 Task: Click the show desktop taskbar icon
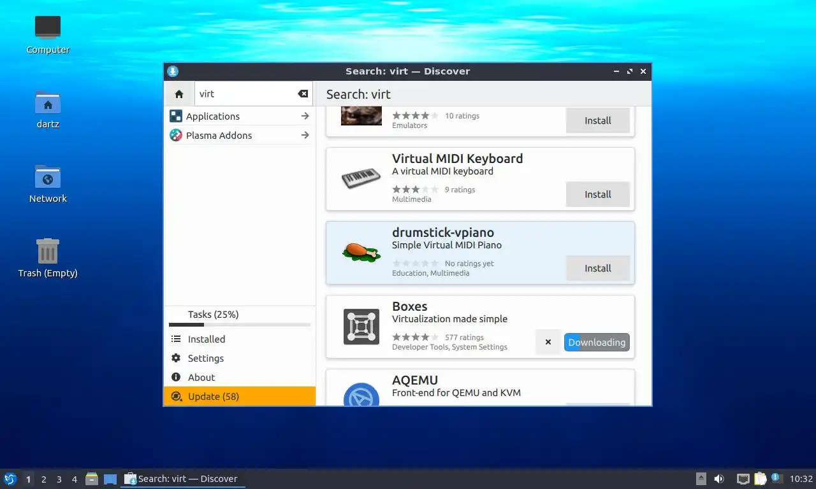coord(110,479)
